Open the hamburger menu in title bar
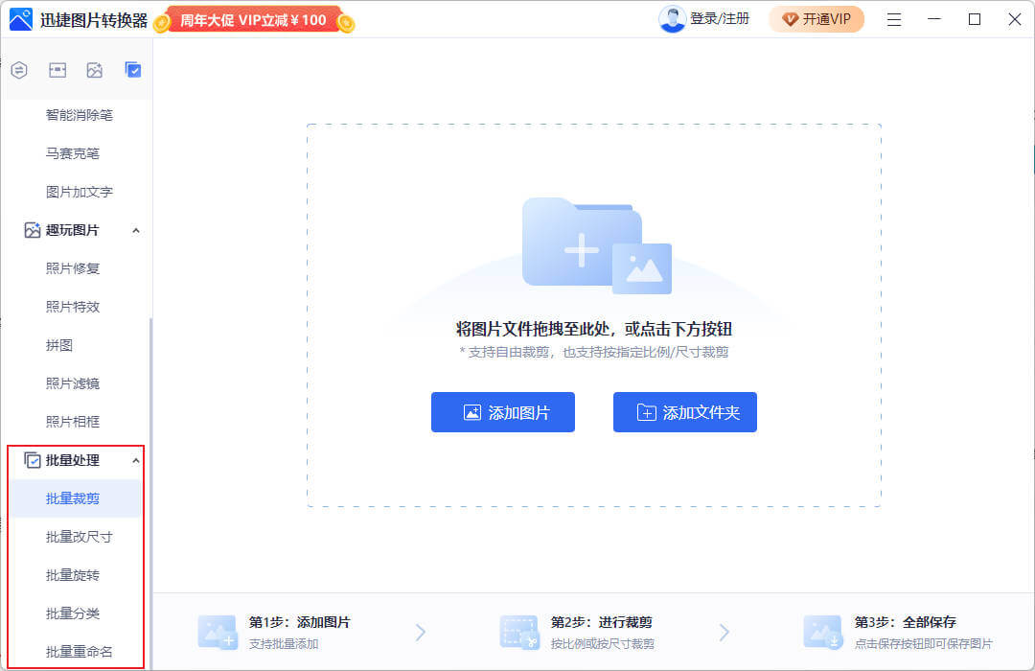This screenshot has height=671, width=1035. [x=893, y=19]
